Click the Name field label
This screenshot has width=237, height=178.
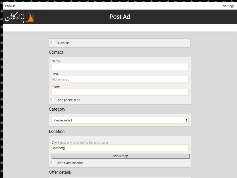(x=56, y=61)
